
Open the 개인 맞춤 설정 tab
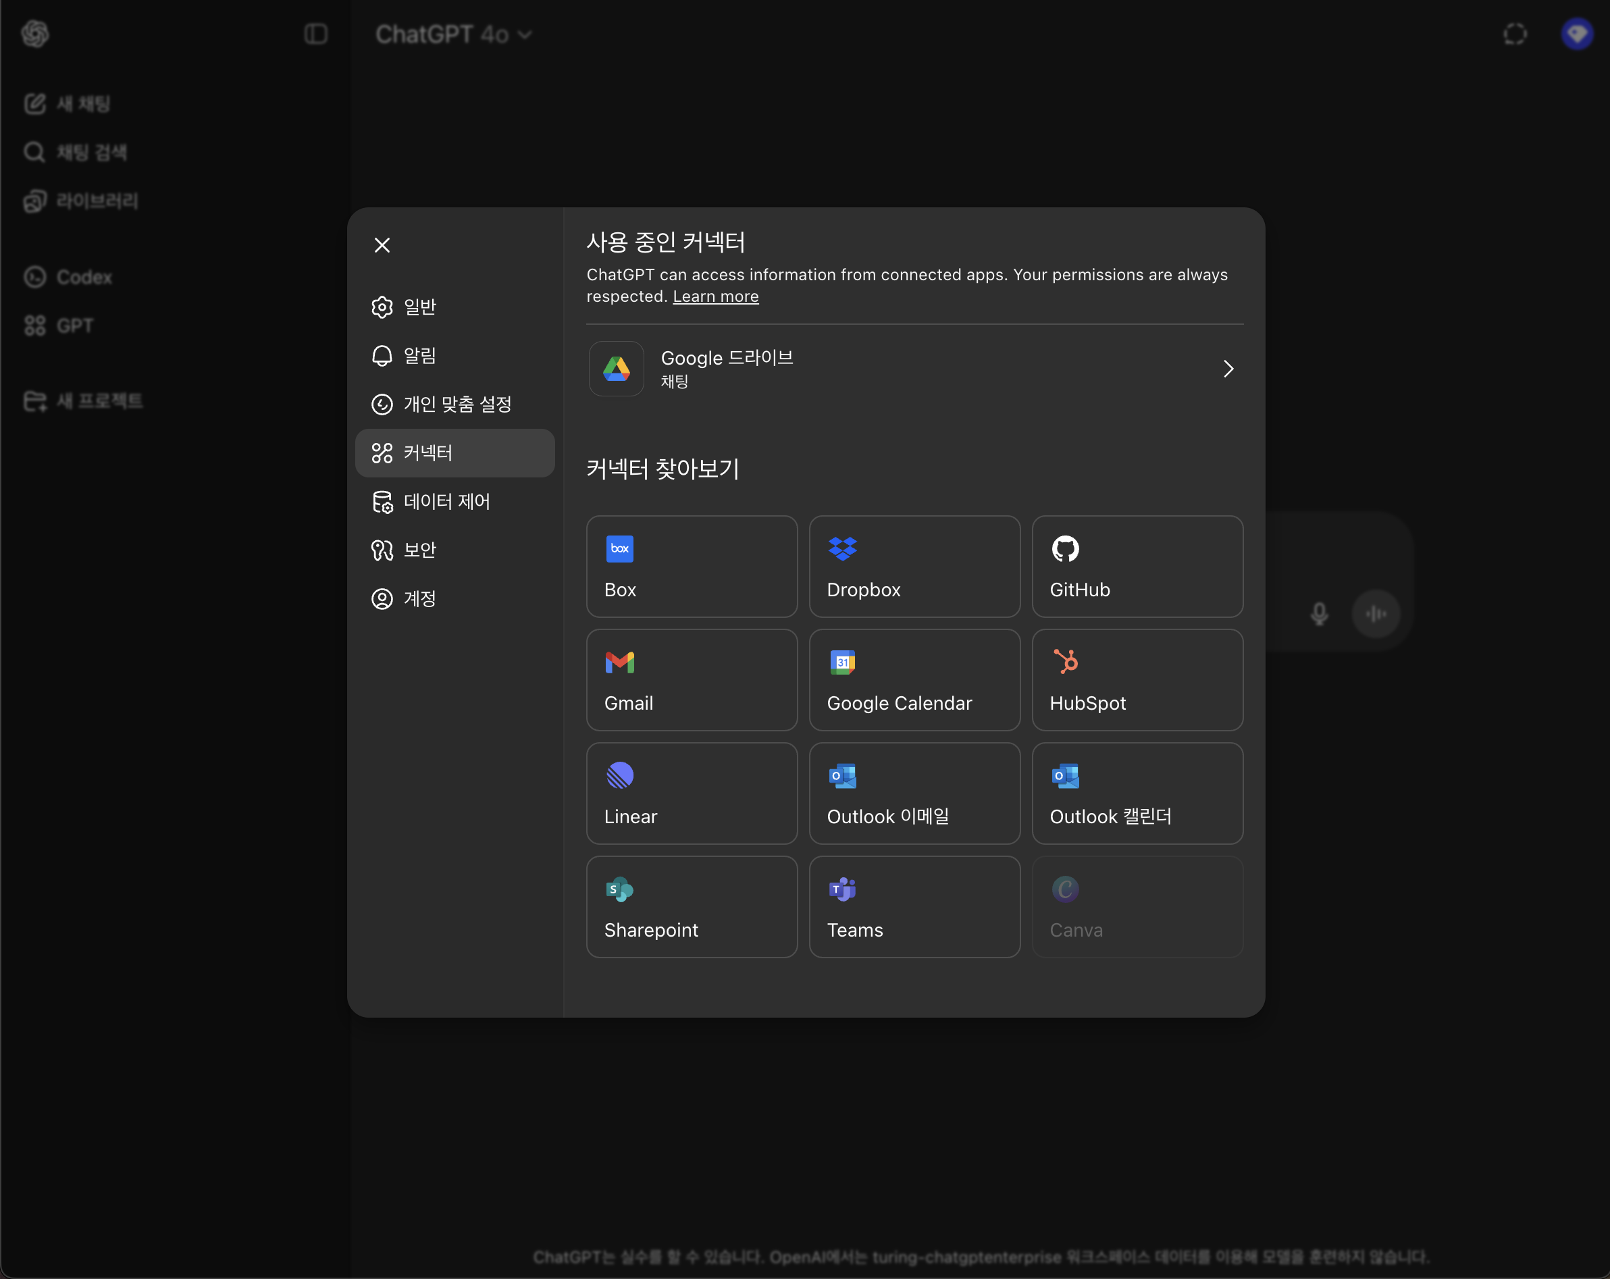[x=455, y=404]
